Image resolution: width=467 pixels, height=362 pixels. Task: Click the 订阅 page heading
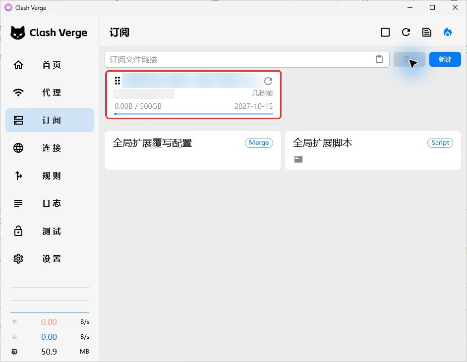(x=119, y=32)
